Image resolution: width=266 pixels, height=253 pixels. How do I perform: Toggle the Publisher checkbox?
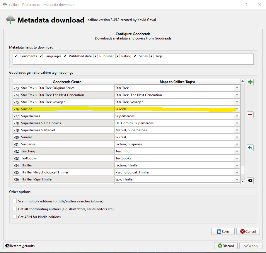[96, 56]
